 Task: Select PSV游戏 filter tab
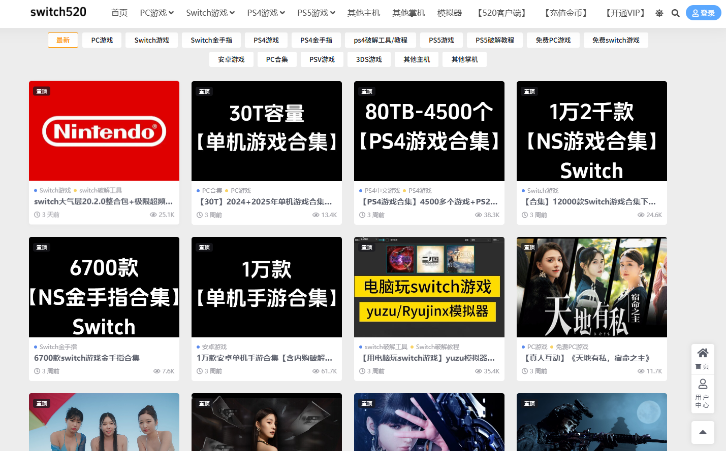[x=322, y=59]
